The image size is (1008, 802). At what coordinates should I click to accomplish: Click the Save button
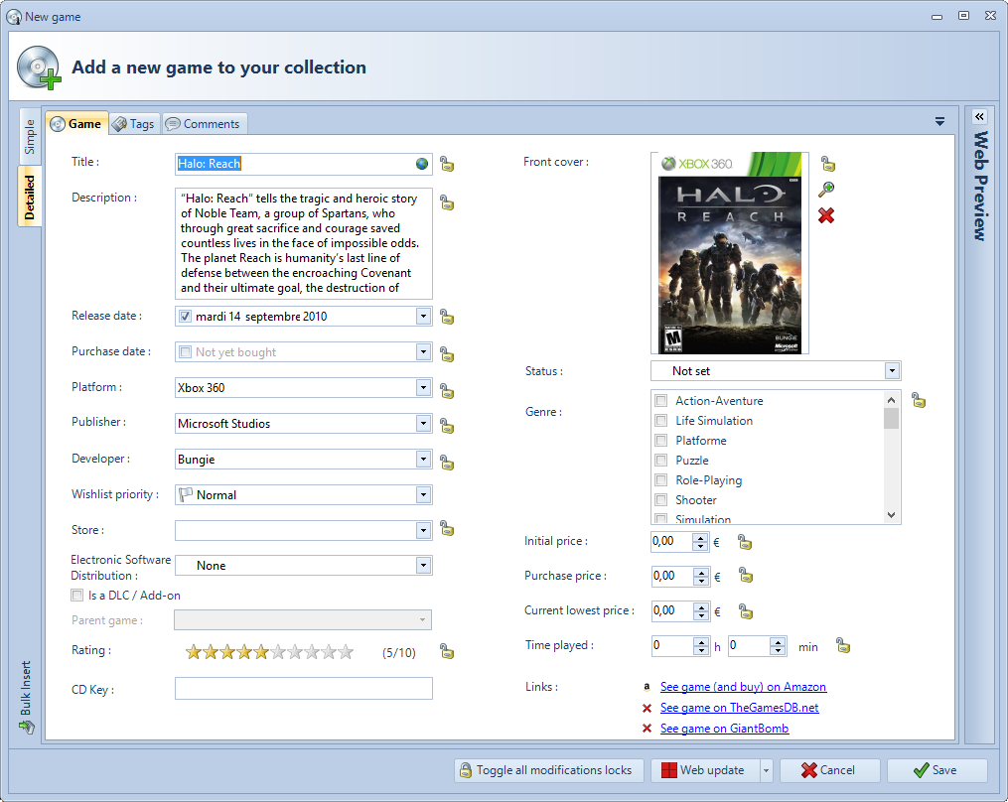coord(936,770)
